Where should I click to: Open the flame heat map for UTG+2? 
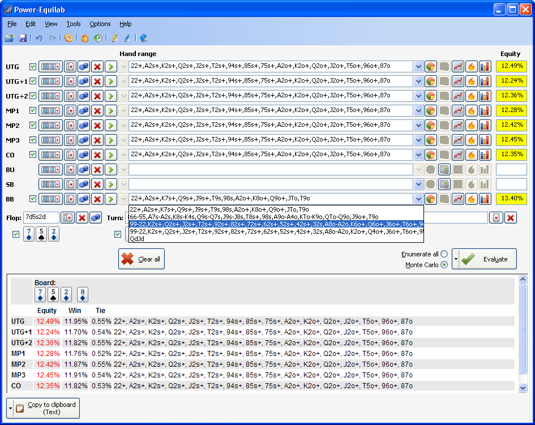click(471, 96)
